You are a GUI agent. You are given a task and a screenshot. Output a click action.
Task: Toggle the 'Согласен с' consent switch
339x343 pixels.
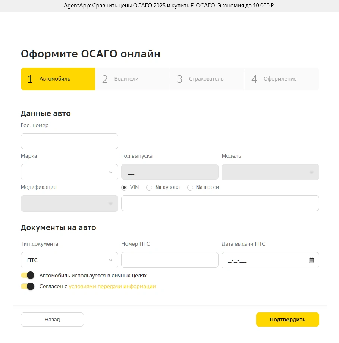click(28, 286)
